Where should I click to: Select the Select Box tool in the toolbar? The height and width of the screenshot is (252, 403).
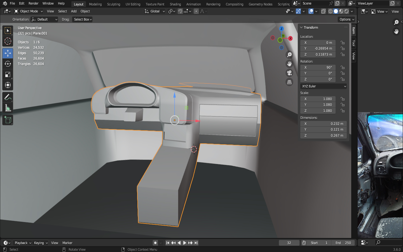pos(8,31)
